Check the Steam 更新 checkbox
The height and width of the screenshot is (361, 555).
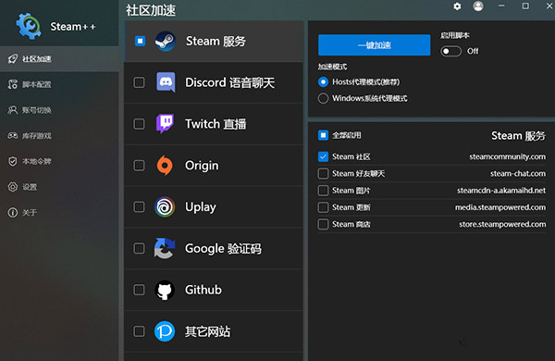coord(323,207)
